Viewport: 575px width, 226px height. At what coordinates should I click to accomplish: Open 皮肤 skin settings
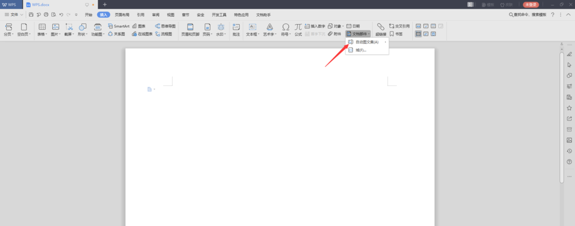(506, 5)
